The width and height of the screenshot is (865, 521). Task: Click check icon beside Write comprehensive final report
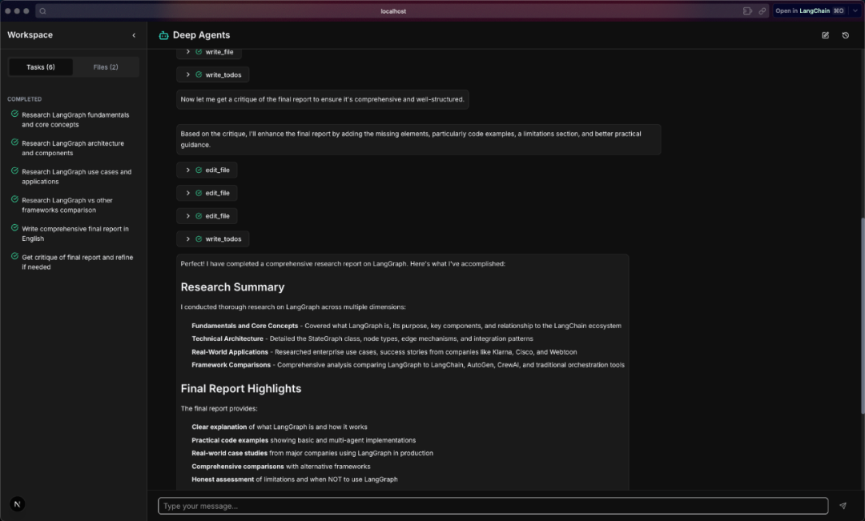pyautogui.click(x=15, y=228)
